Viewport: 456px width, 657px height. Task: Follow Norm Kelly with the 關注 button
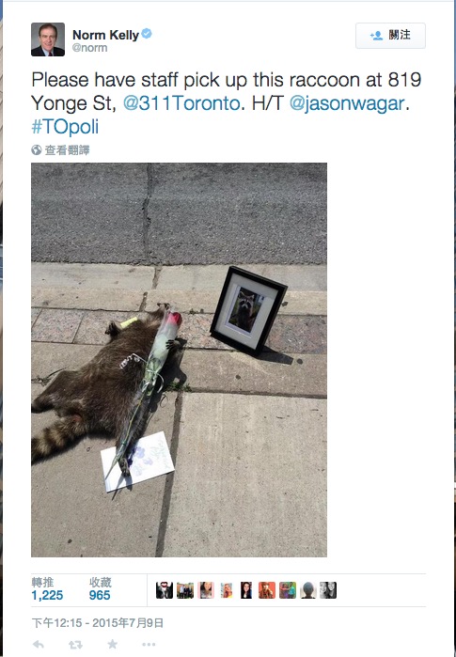(390, 36)
